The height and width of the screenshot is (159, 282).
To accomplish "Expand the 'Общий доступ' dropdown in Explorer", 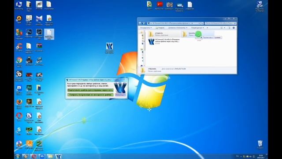I will tap(197, 28).
